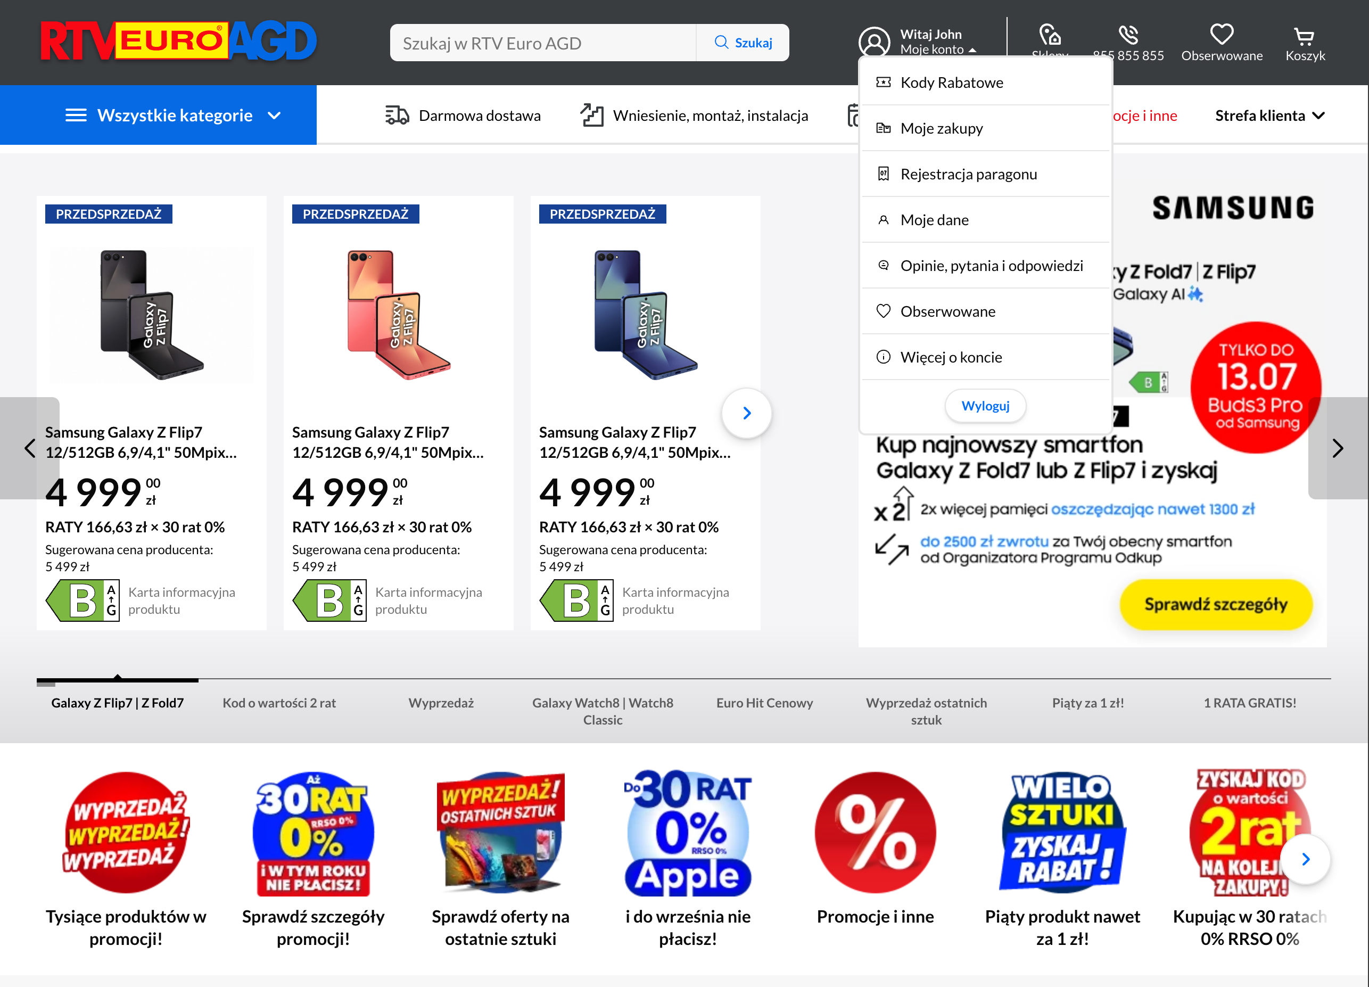Image resolution: width=1369 pixels, height=987 pixels.
Task: Open the Koszyk shopping cart icon
Action: pos(1305,36)
